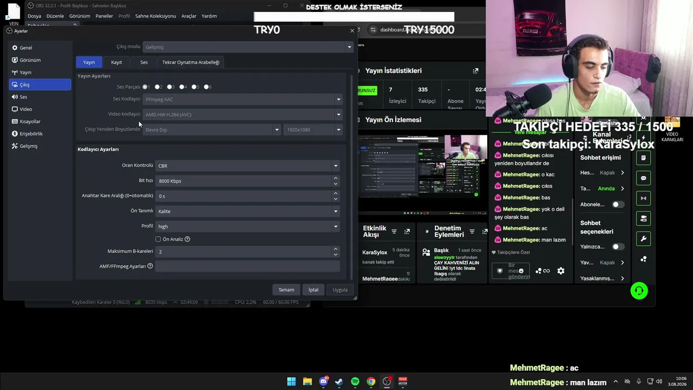The image size is (693, 390).
Task: Open Görünüm settings category
Action: point(40,60)
